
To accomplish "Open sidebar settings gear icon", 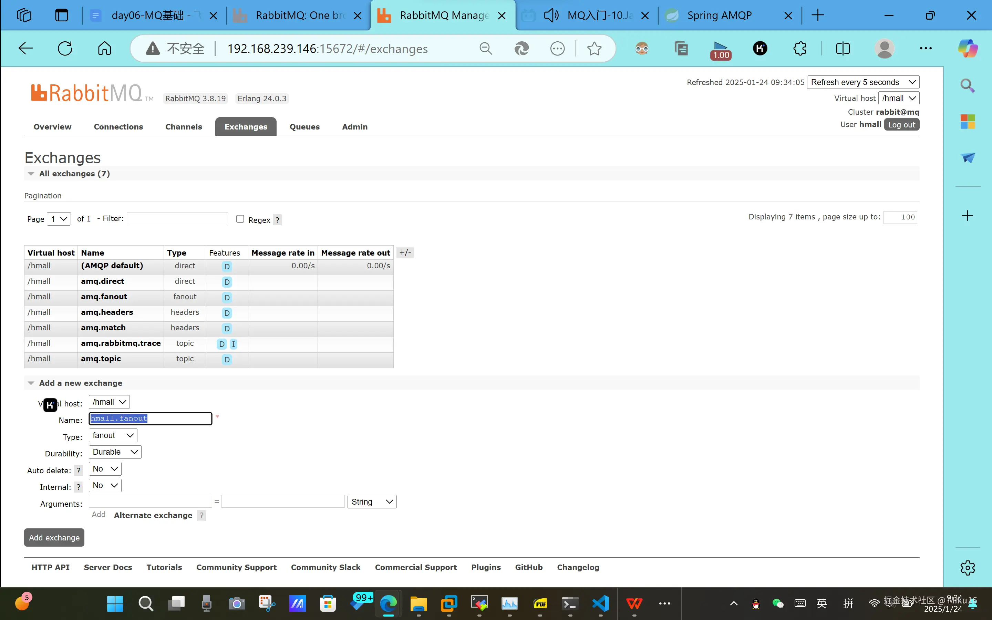I will coord(968,568).
